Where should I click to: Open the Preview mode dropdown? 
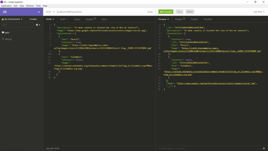coord(164,19)
